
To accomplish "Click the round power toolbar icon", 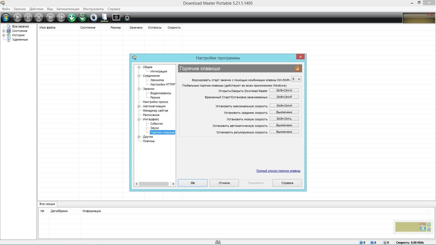I will [x=127, y=17].
